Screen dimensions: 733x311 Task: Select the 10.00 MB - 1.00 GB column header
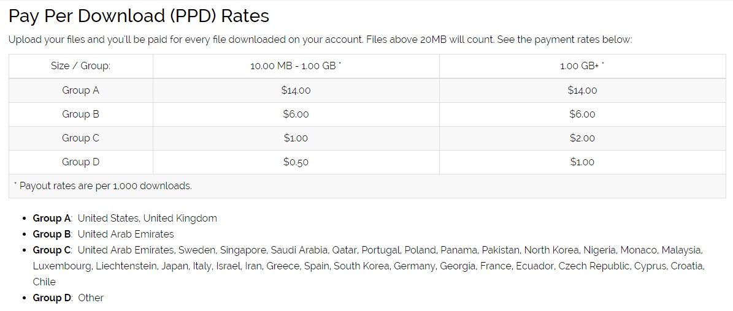295,66
